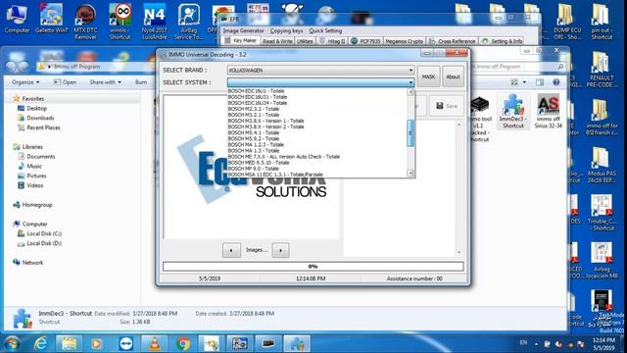Toggle Explorer preview pane icon

coord(540,82)
